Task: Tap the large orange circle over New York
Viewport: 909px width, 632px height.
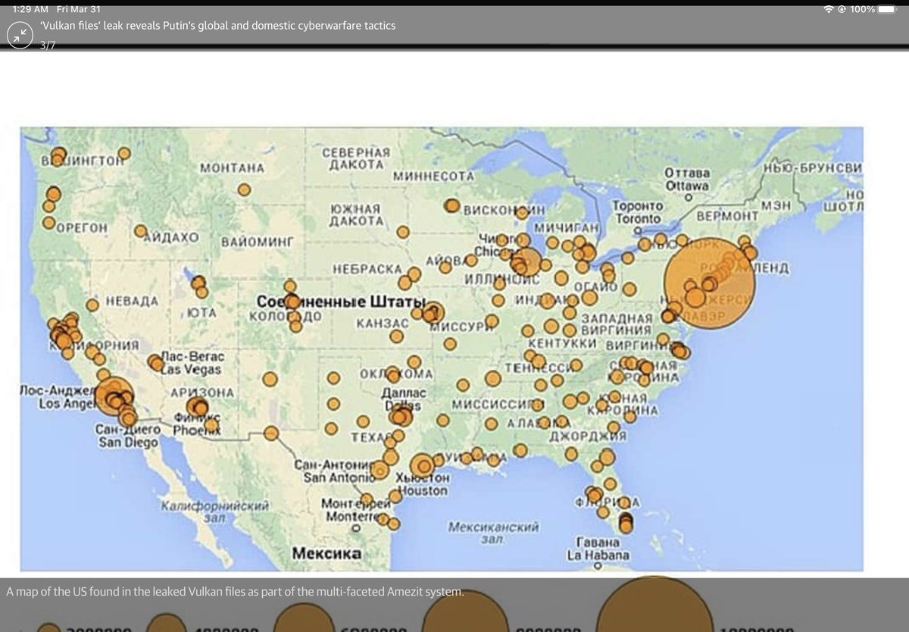Action: [x=710, y=283]
